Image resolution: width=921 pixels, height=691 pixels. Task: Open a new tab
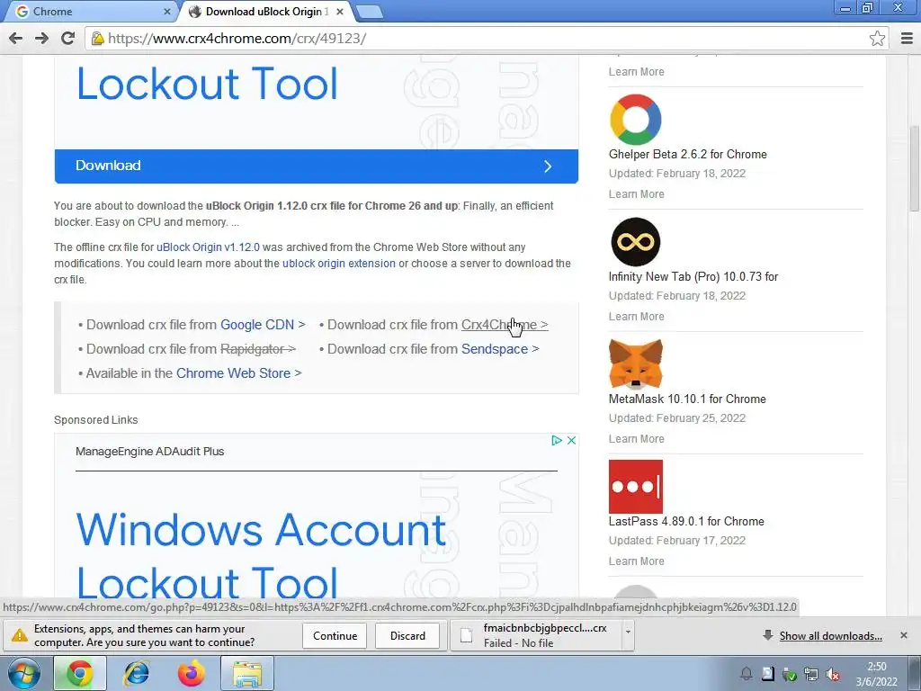coord(369,12)
